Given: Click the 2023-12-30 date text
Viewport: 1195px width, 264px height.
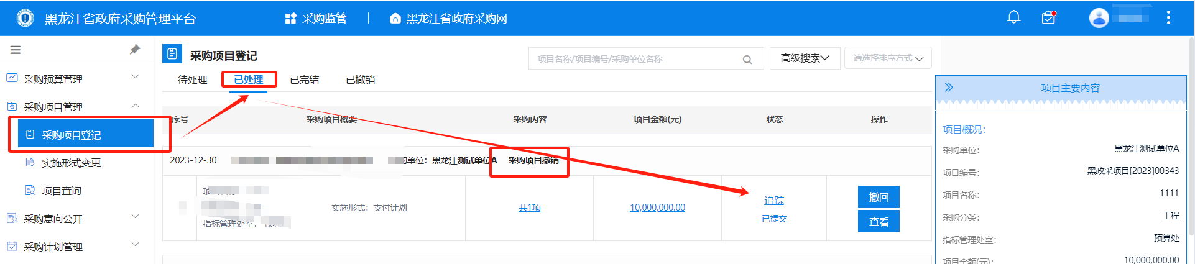Looking at the screenshot, I should (193, 160).
